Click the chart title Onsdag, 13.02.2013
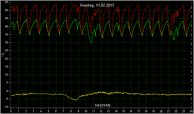Viewport: 194px width, 114px height. pos(97,5)
